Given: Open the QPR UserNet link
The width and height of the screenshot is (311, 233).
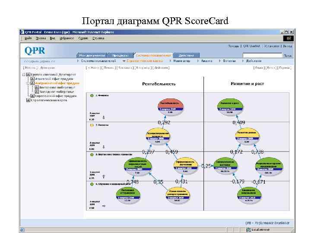Looking at the screenshot, I should tap(251, 46).
